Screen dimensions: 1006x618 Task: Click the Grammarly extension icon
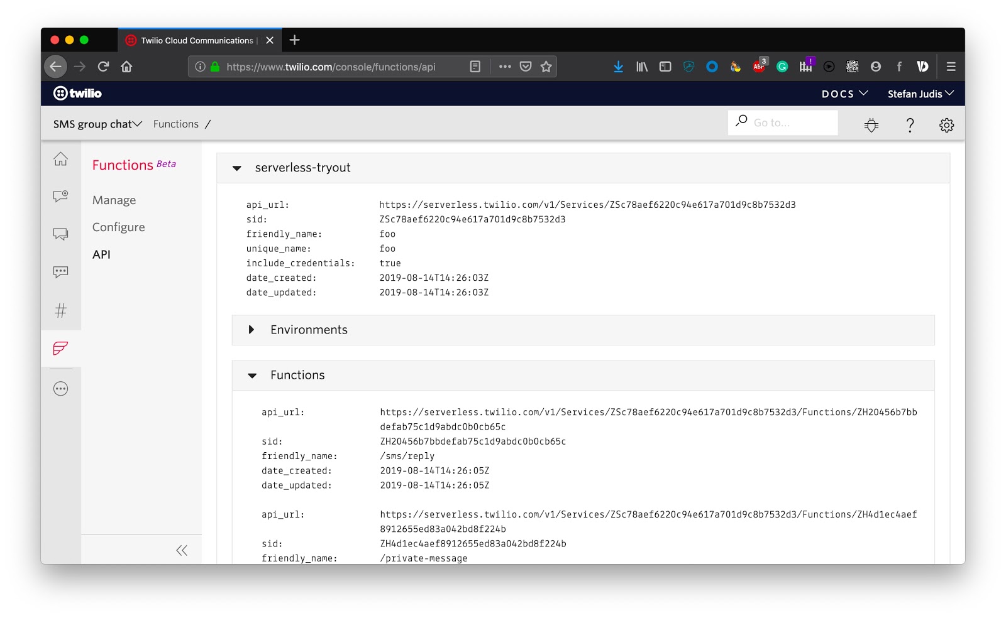782,67
